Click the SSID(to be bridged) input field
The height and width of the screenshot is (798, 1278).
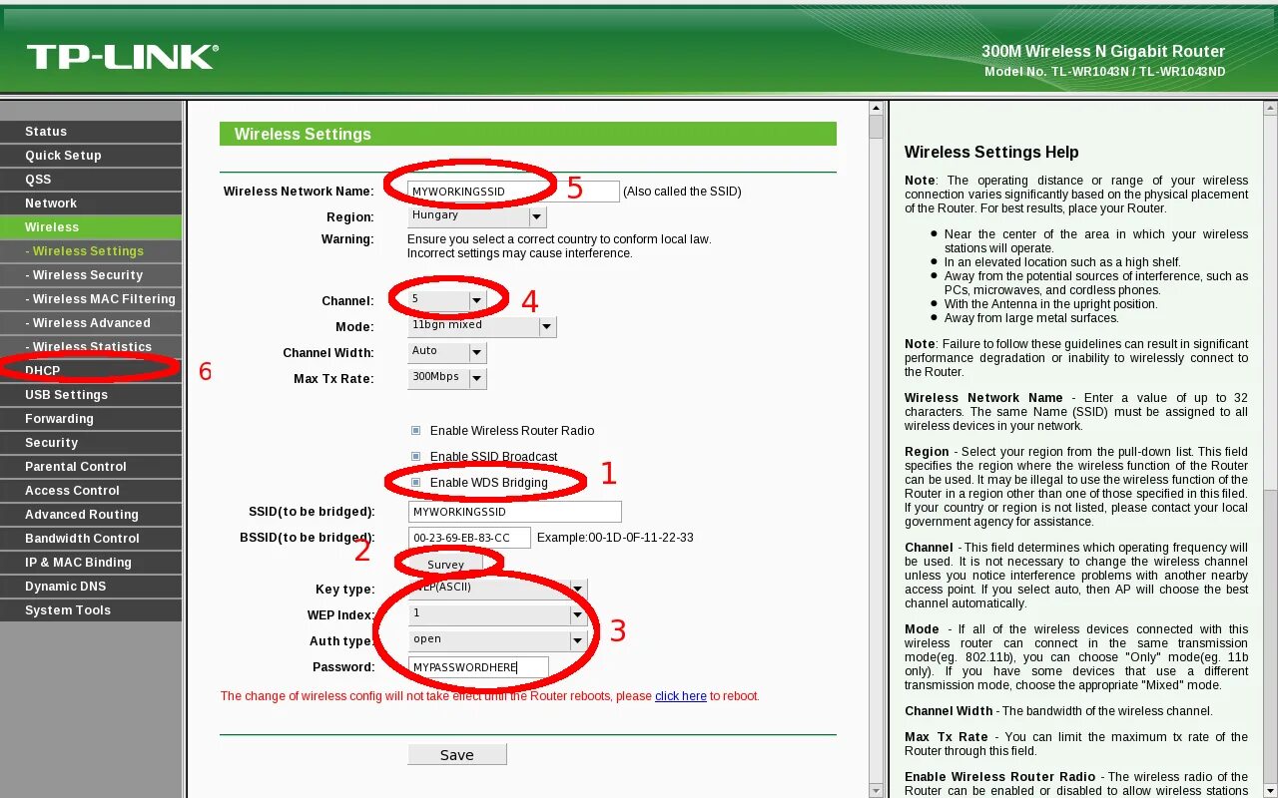(515, 512)
